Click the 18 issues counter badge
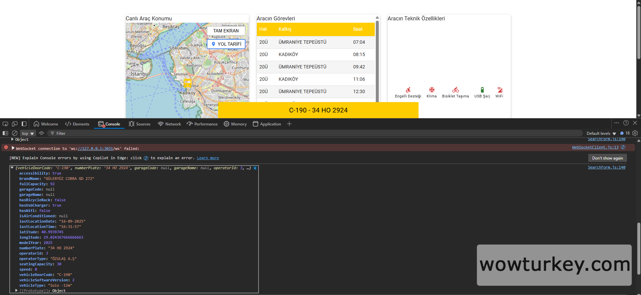This screenshot has height=295, width=641. (x=625, y=133)
